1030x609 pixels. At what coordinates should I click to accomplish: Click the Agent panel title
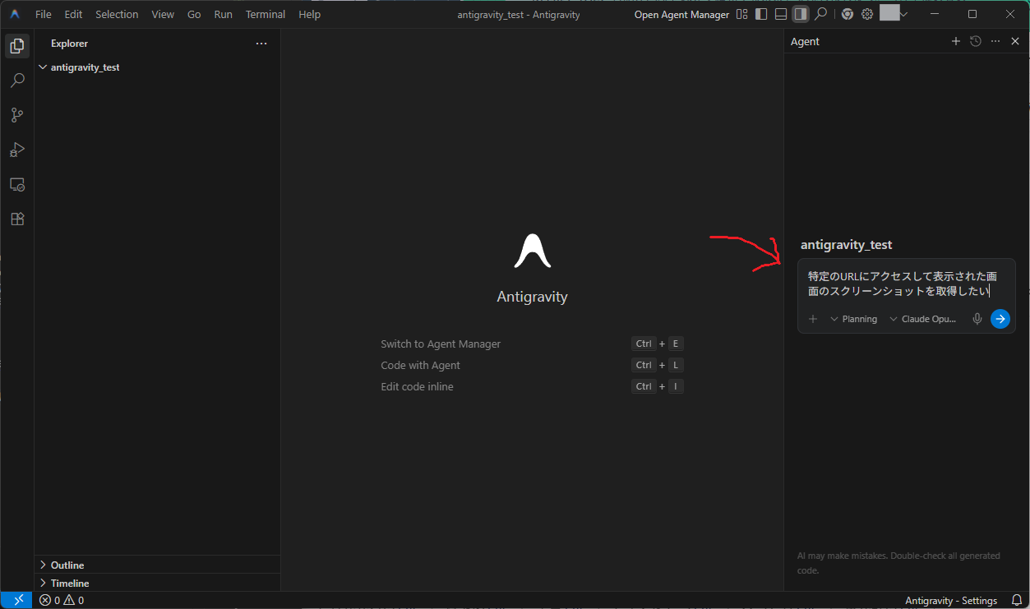point(805,41)
